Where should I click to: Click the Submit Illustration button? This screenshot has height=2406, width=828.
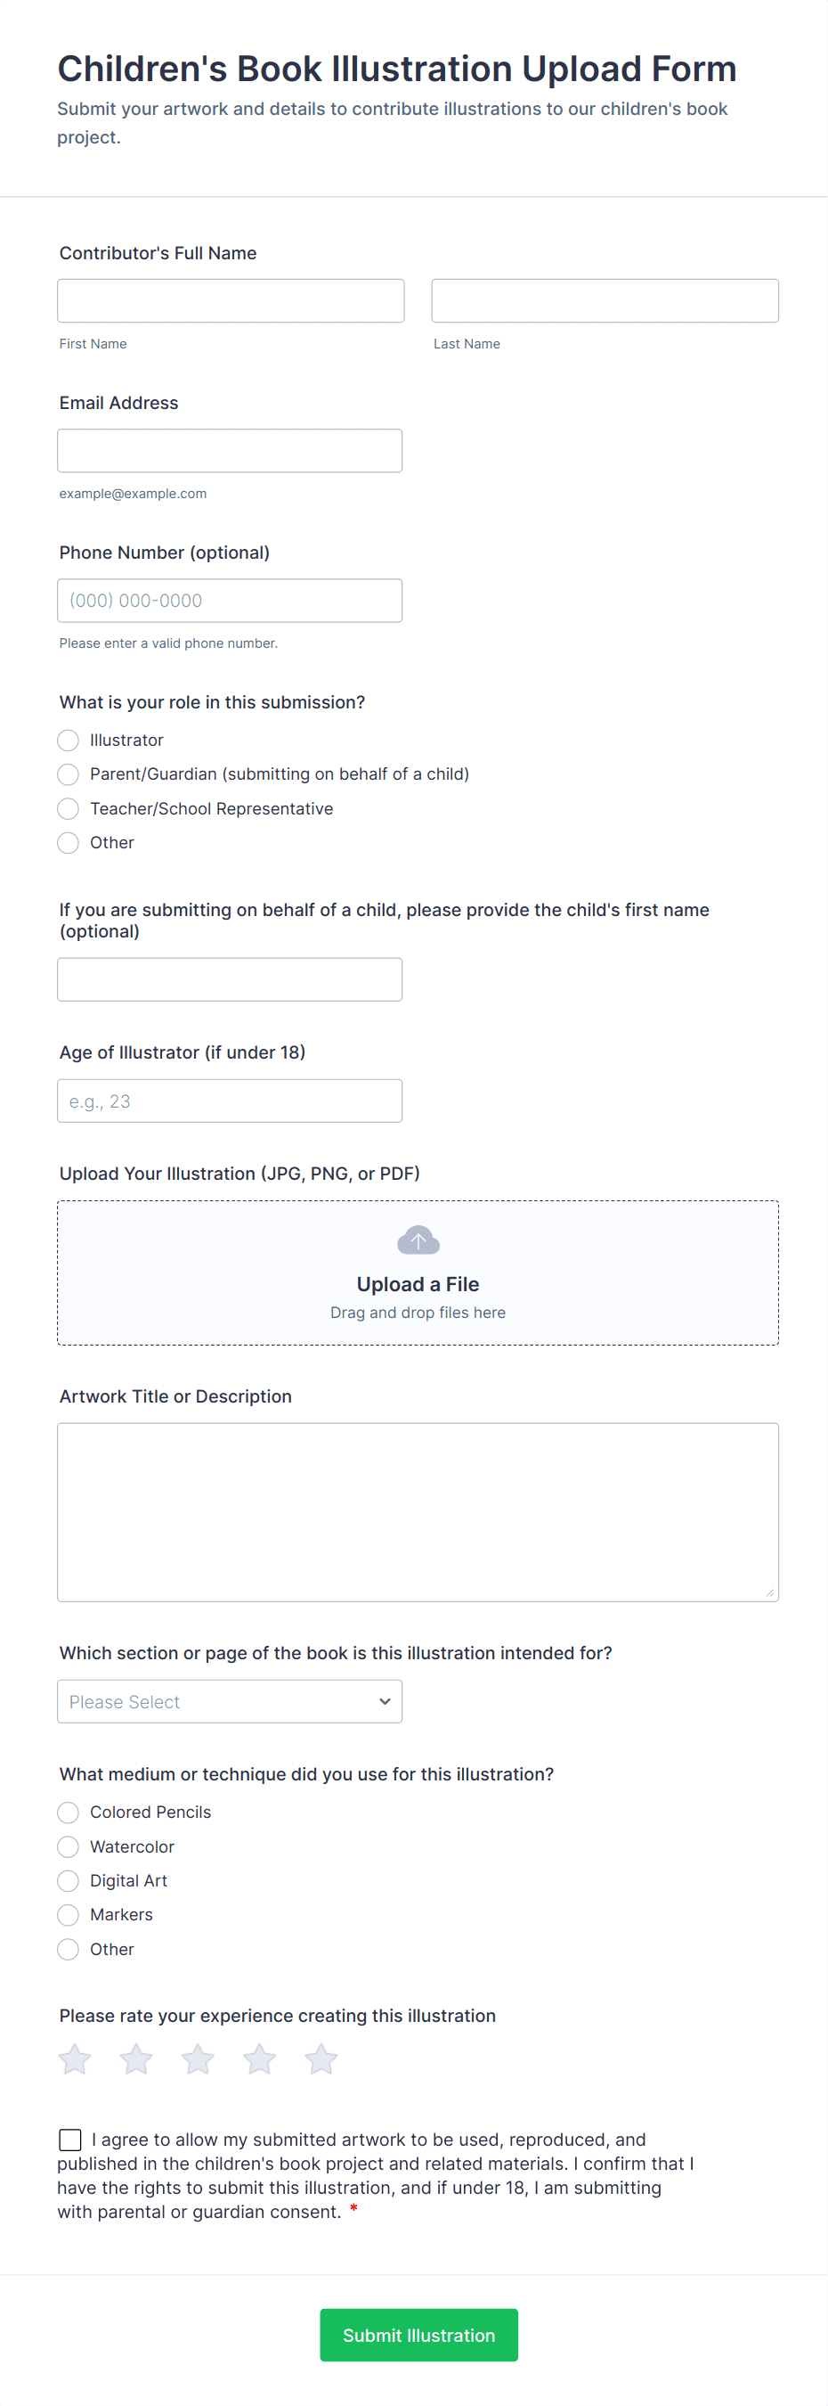point(418,2335)
